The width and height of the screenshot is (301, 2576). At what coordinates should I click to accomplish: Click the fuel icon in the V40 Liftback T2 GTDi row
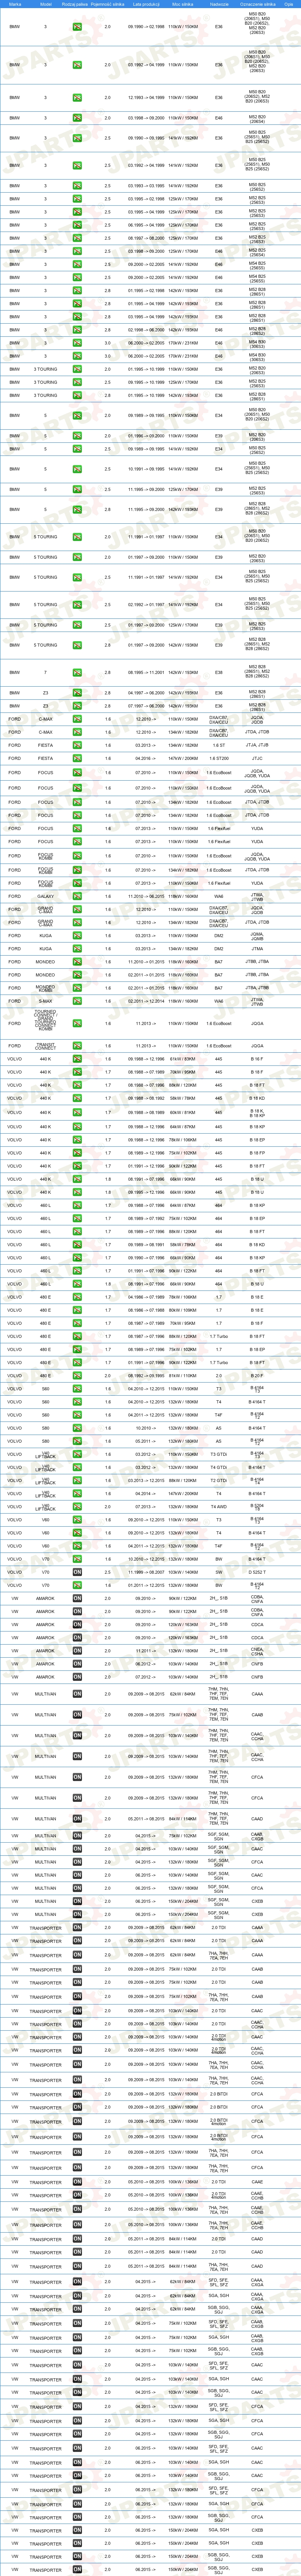77,1481
